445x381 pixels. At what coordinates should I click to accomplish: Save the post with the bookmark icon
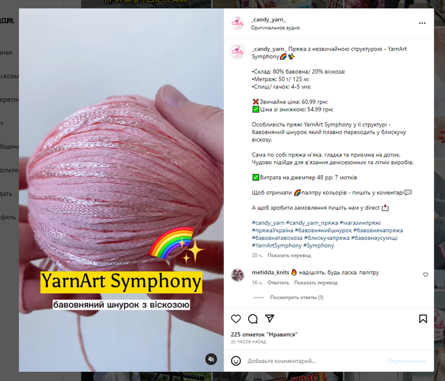[x=423, y=319]
